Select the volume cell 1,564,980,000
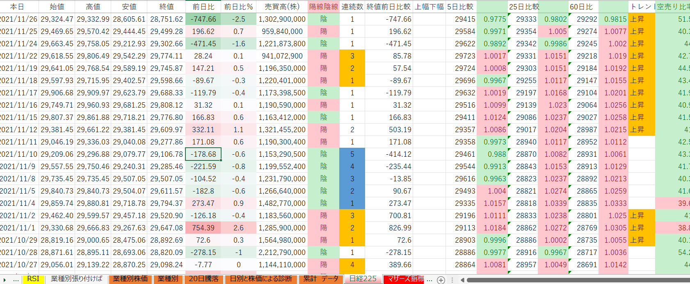The image size is (690, 284). 282,240
